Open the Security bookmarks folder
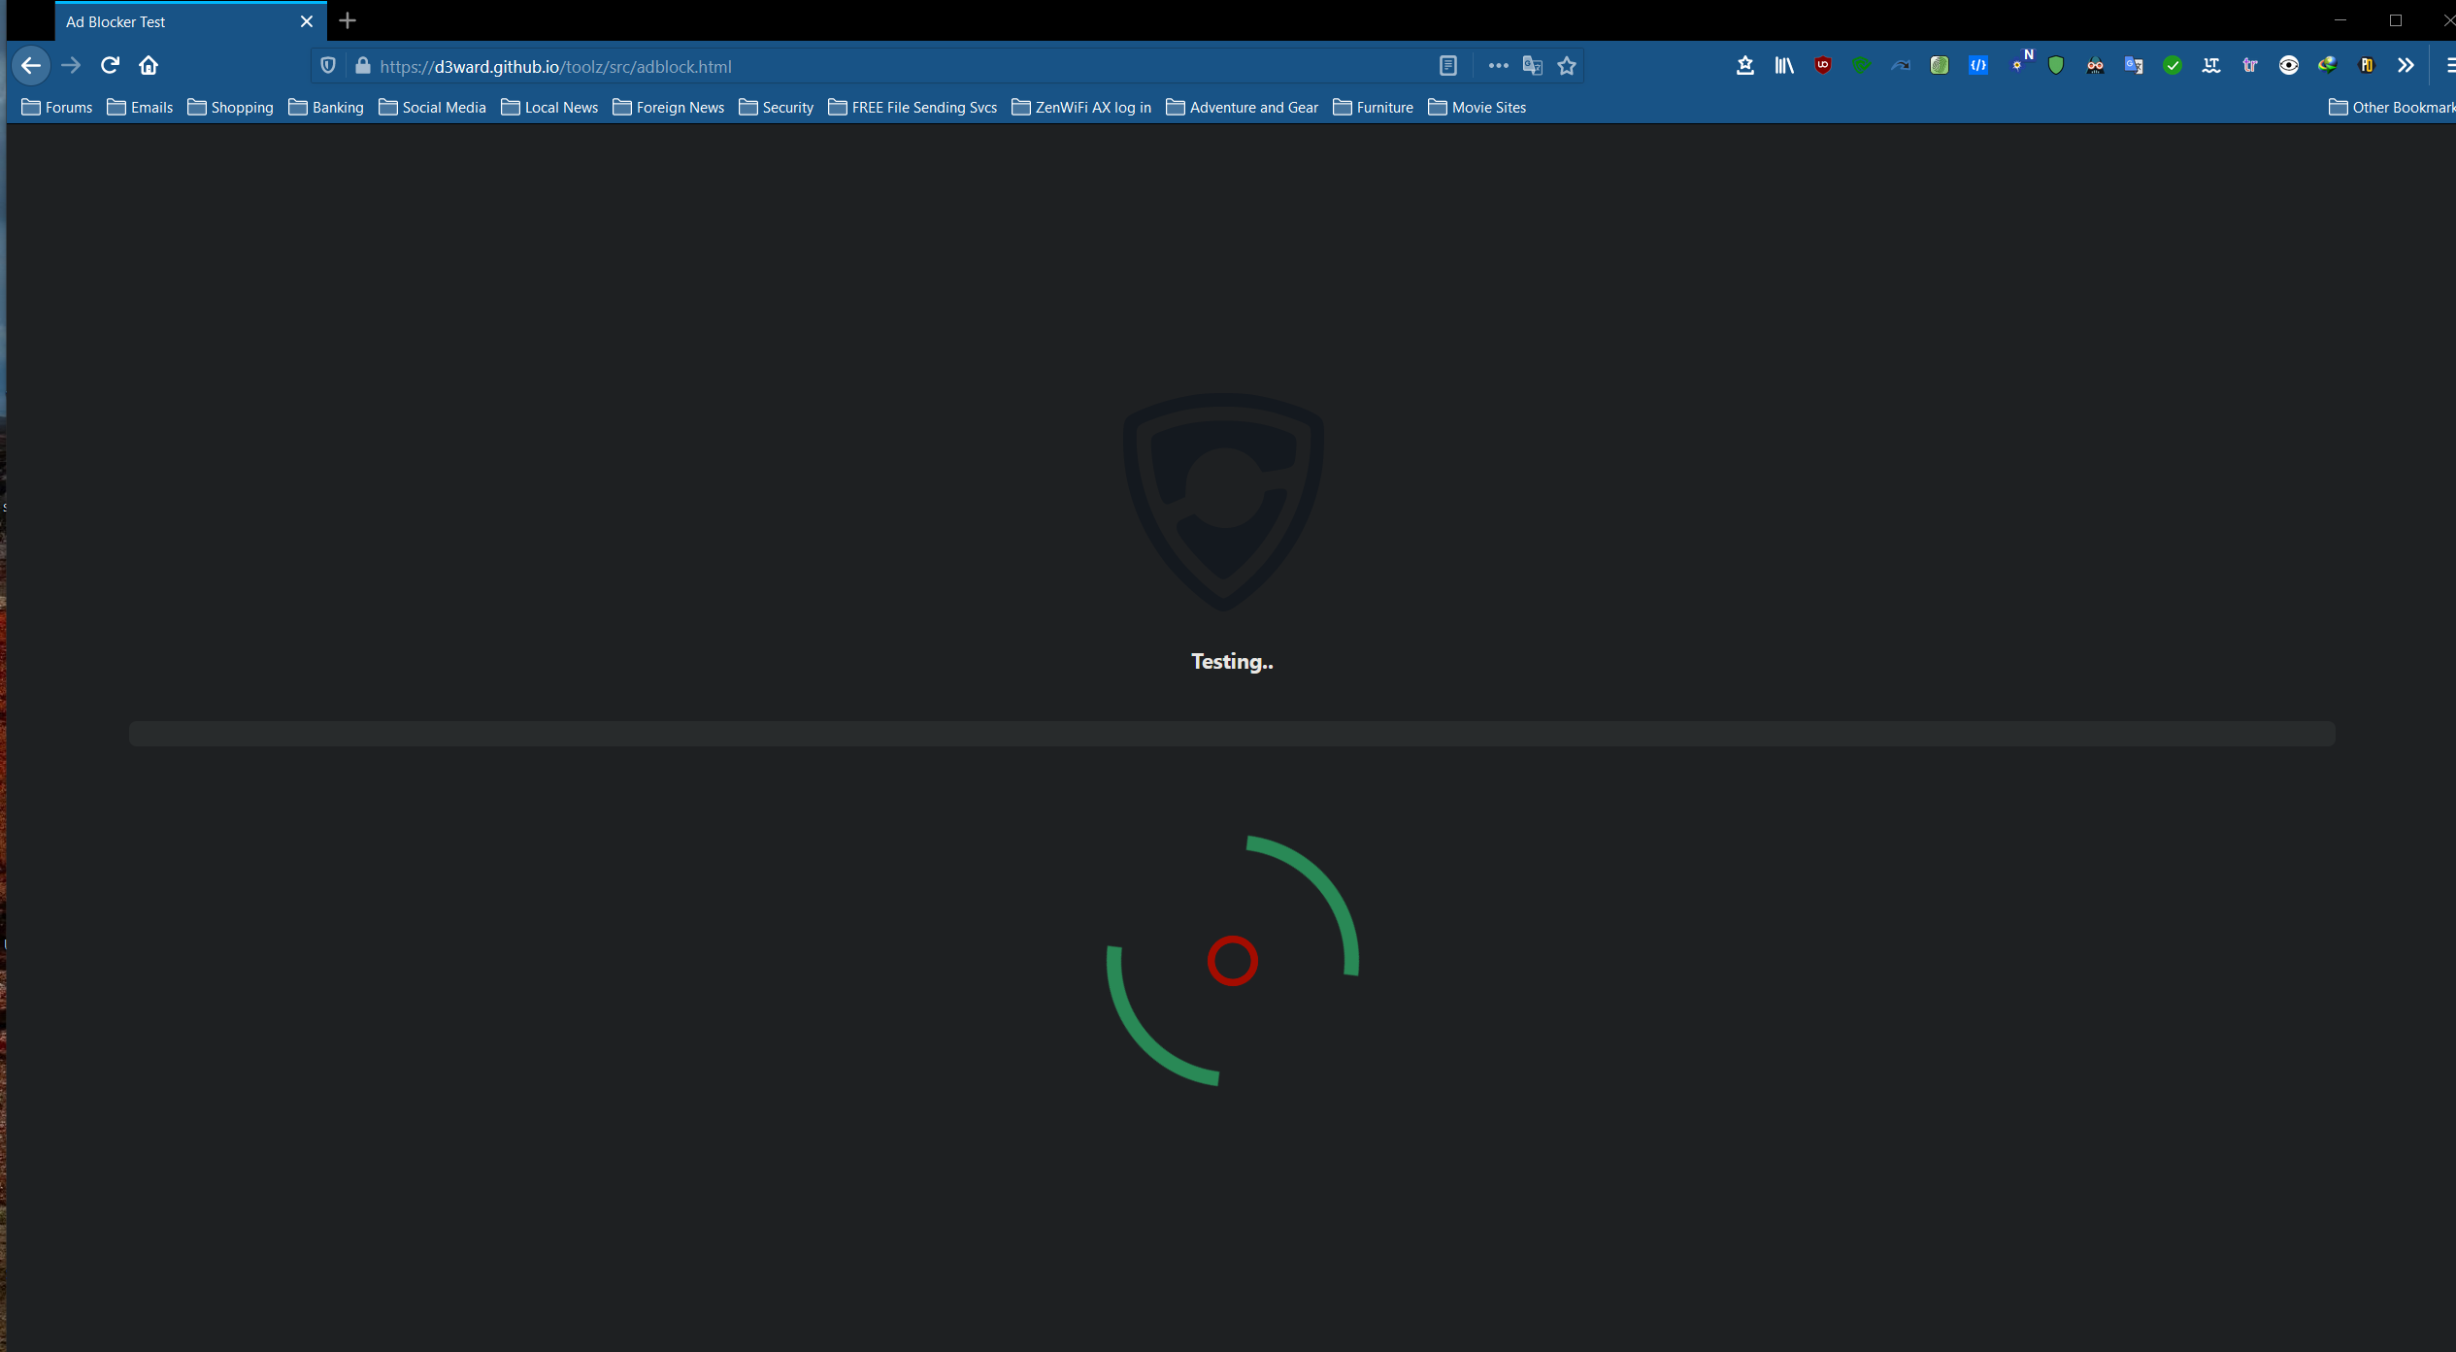Viewport: 2456px width, 1352px height. coord(776,108)
